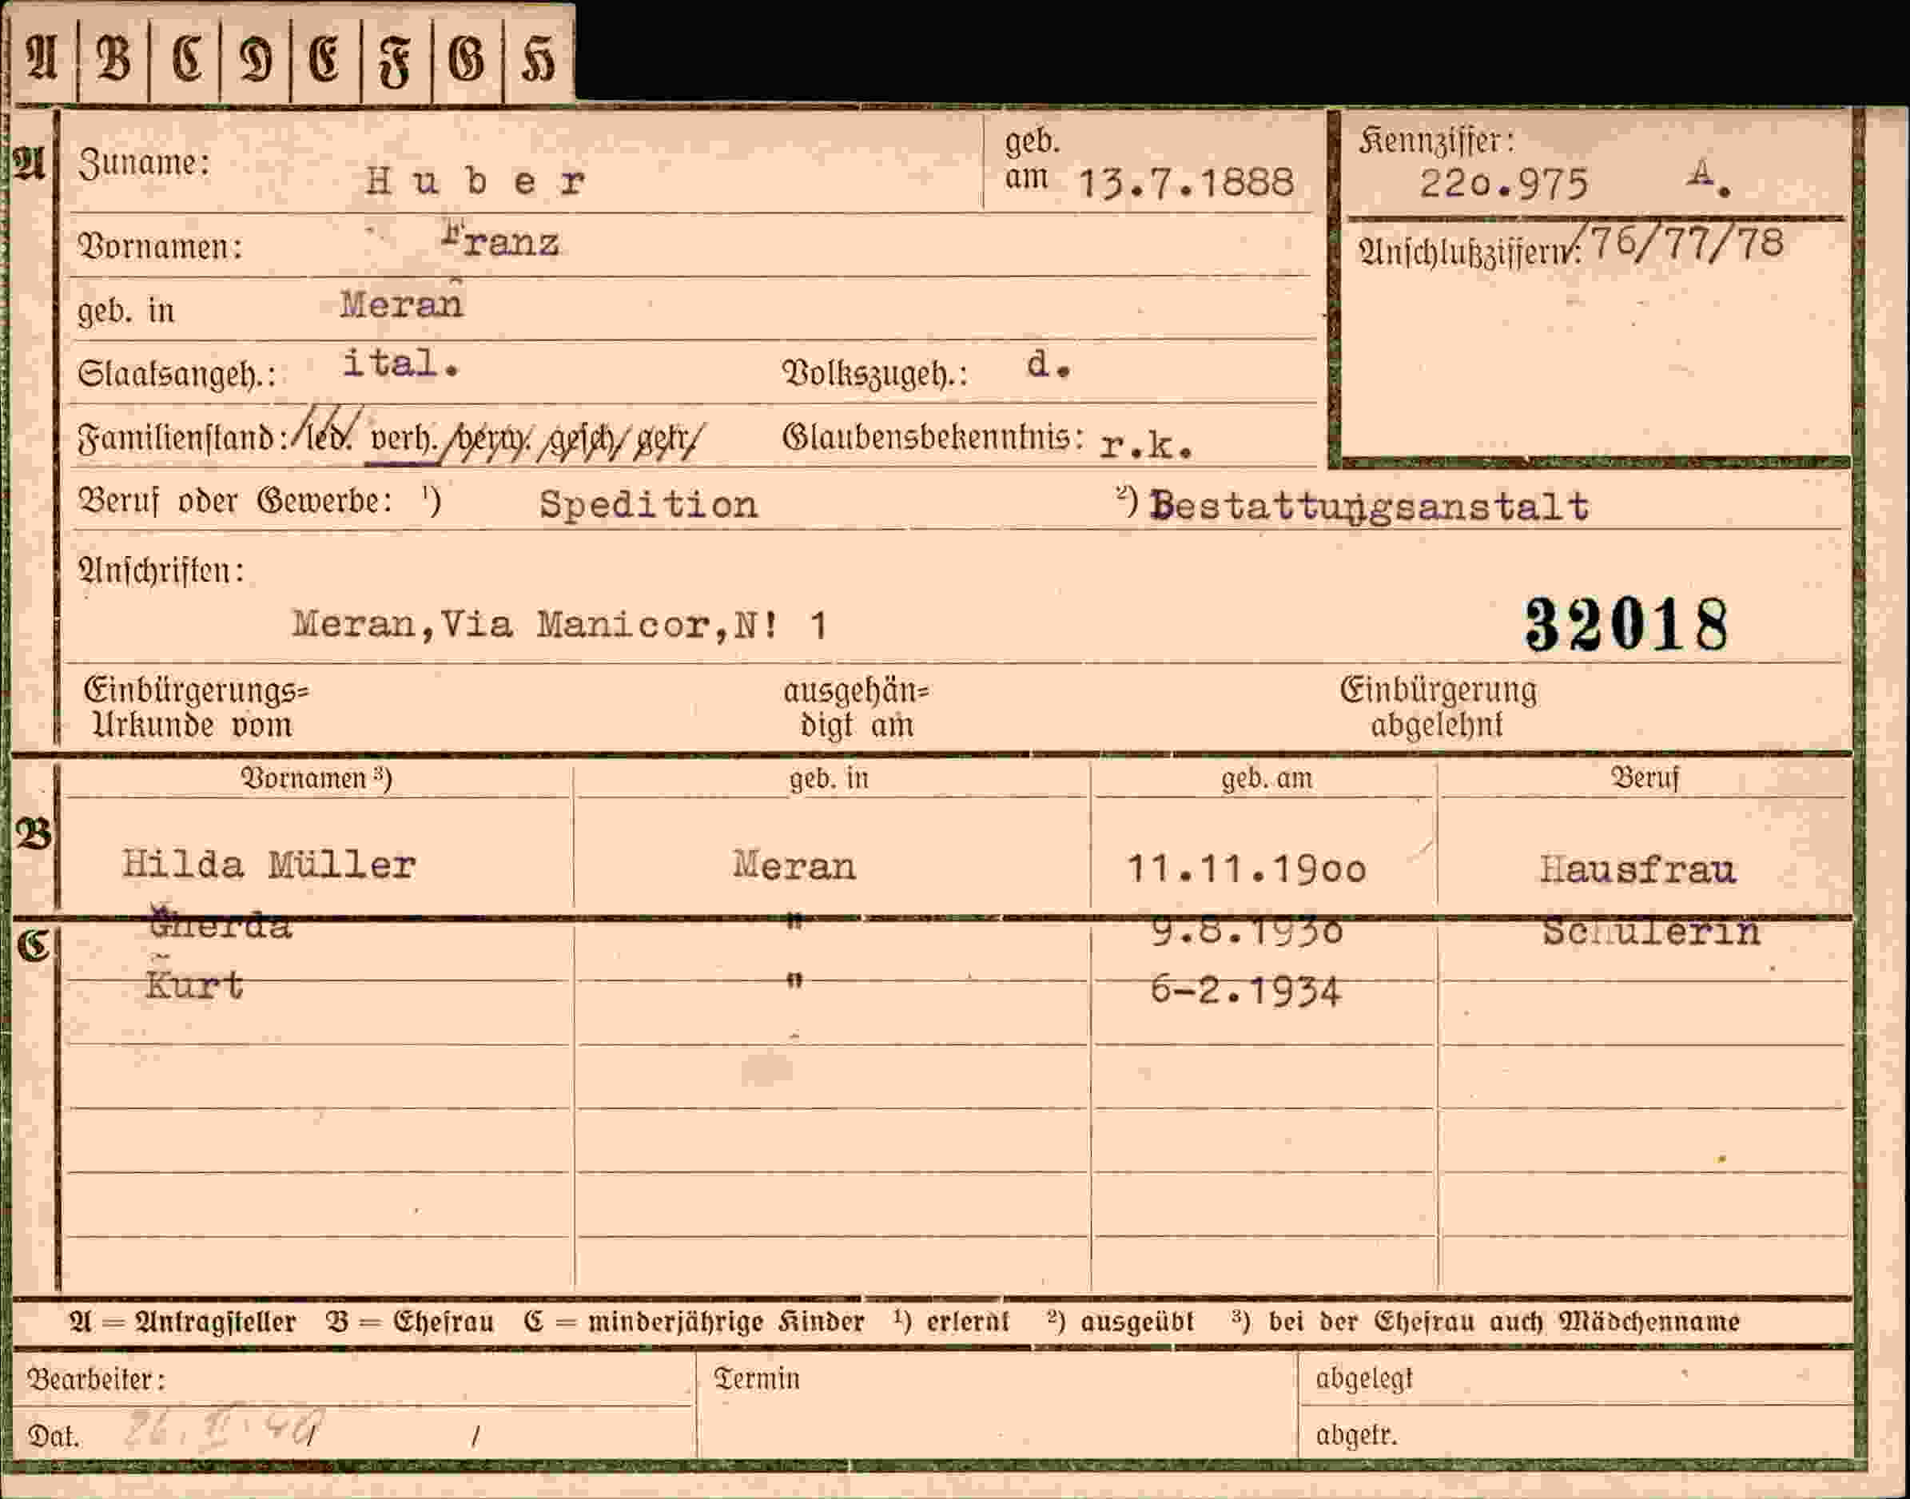This screenshot has height=1499, width=1910.
Task: Click the footnote "1) erlernt"
Action: tap(952, 1321)
